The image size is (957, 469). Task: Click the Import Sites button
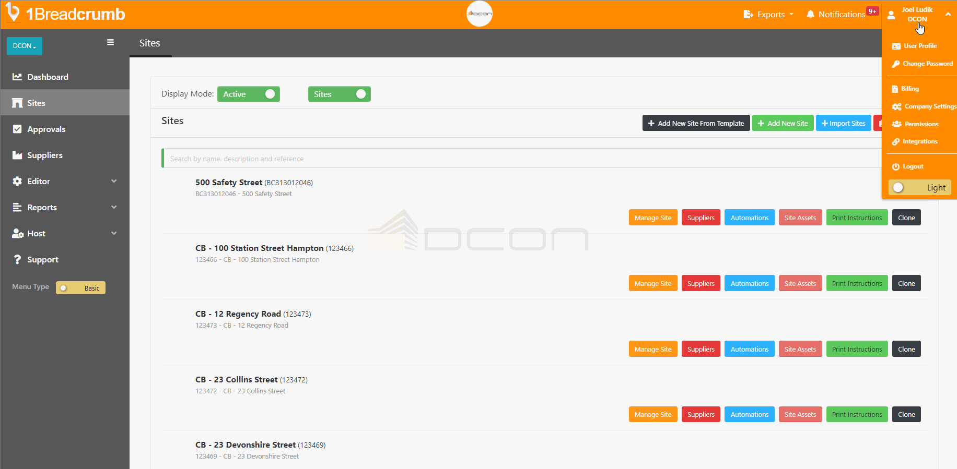click(x=843, y=123)
